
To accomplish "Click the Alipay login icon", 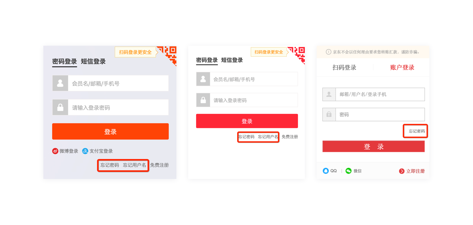I will (85, 151).
